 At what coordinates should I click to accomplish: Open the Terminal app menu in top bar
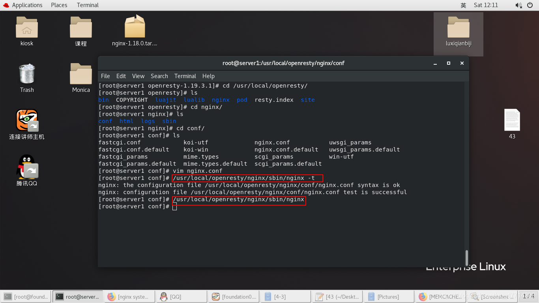(x=88, y=5)
